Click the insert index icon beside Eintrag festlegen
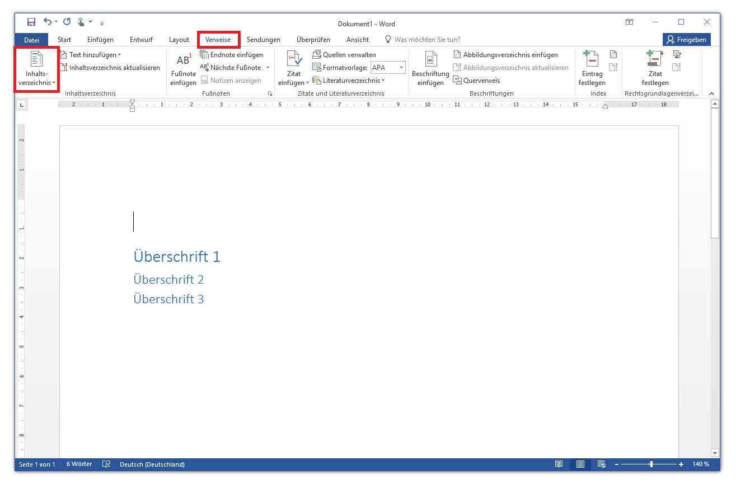 point(613,54)
